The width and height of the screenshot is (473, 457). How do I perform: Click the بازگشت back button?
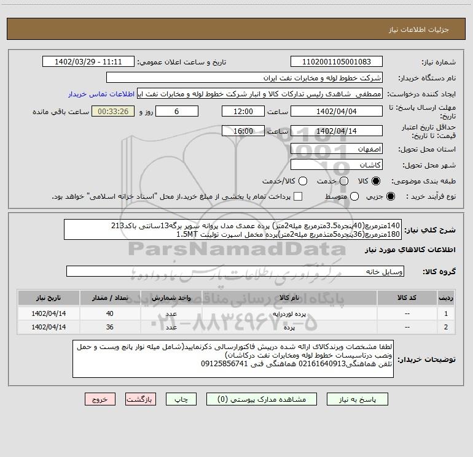point(141,399)
